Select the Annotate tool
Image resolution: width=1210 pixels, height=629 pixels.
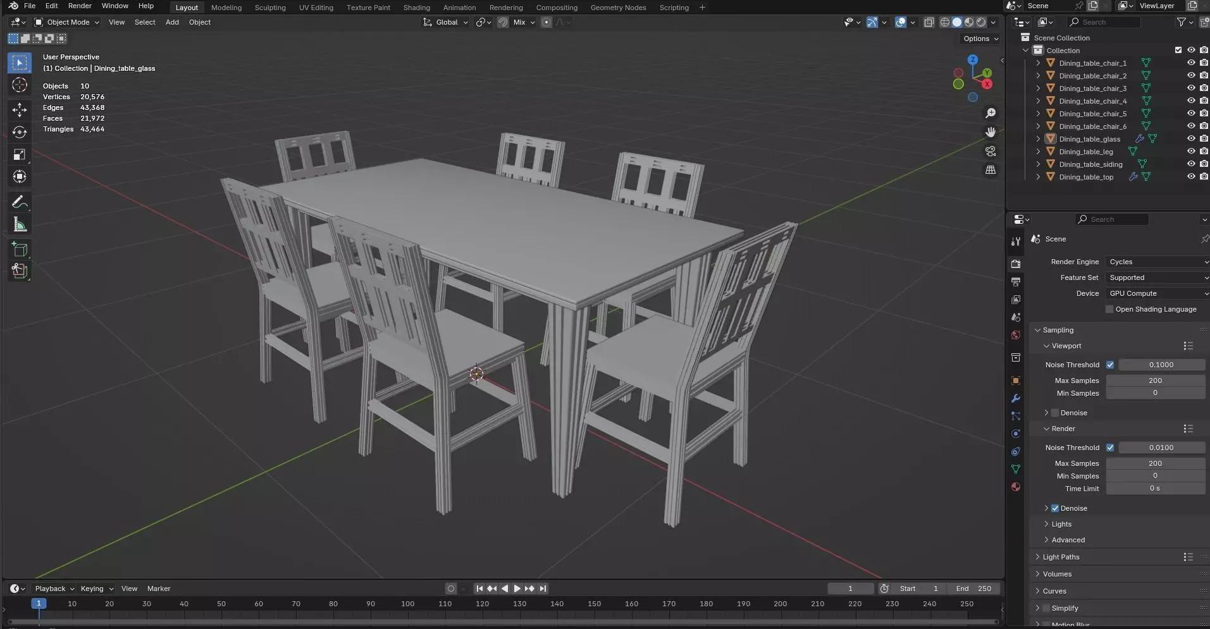click(x=20, y=202)
